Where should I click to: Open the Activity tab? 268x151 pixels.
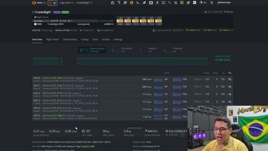106,39
